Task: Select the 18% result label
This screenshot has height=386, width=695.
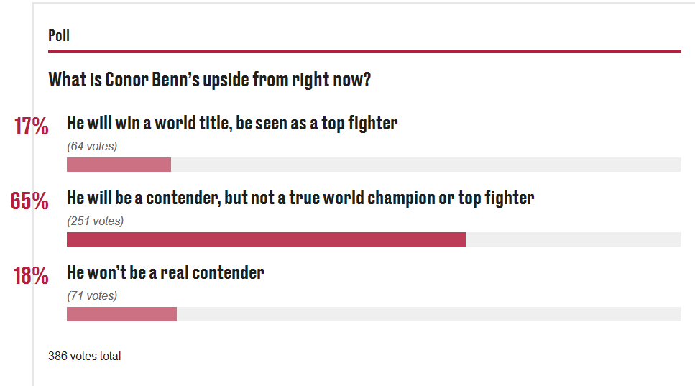Action: click(31, 275)
